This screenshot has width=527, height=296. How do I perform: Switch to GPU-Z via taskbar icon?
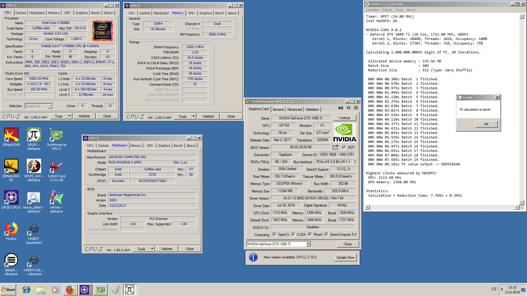point(100,290)
